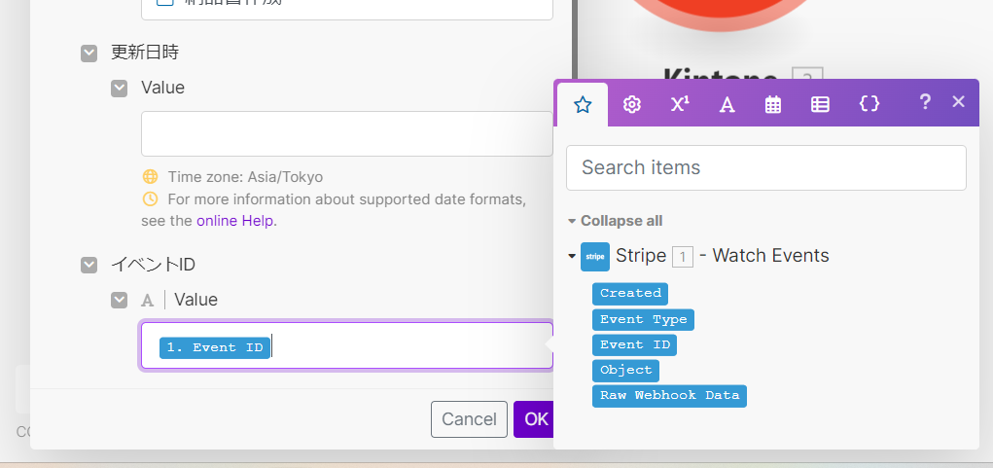Image resolution: width=993 pixels, height=468 pixels.
Task: Collapse the 更新日時 field group
Action: (89, 54)
